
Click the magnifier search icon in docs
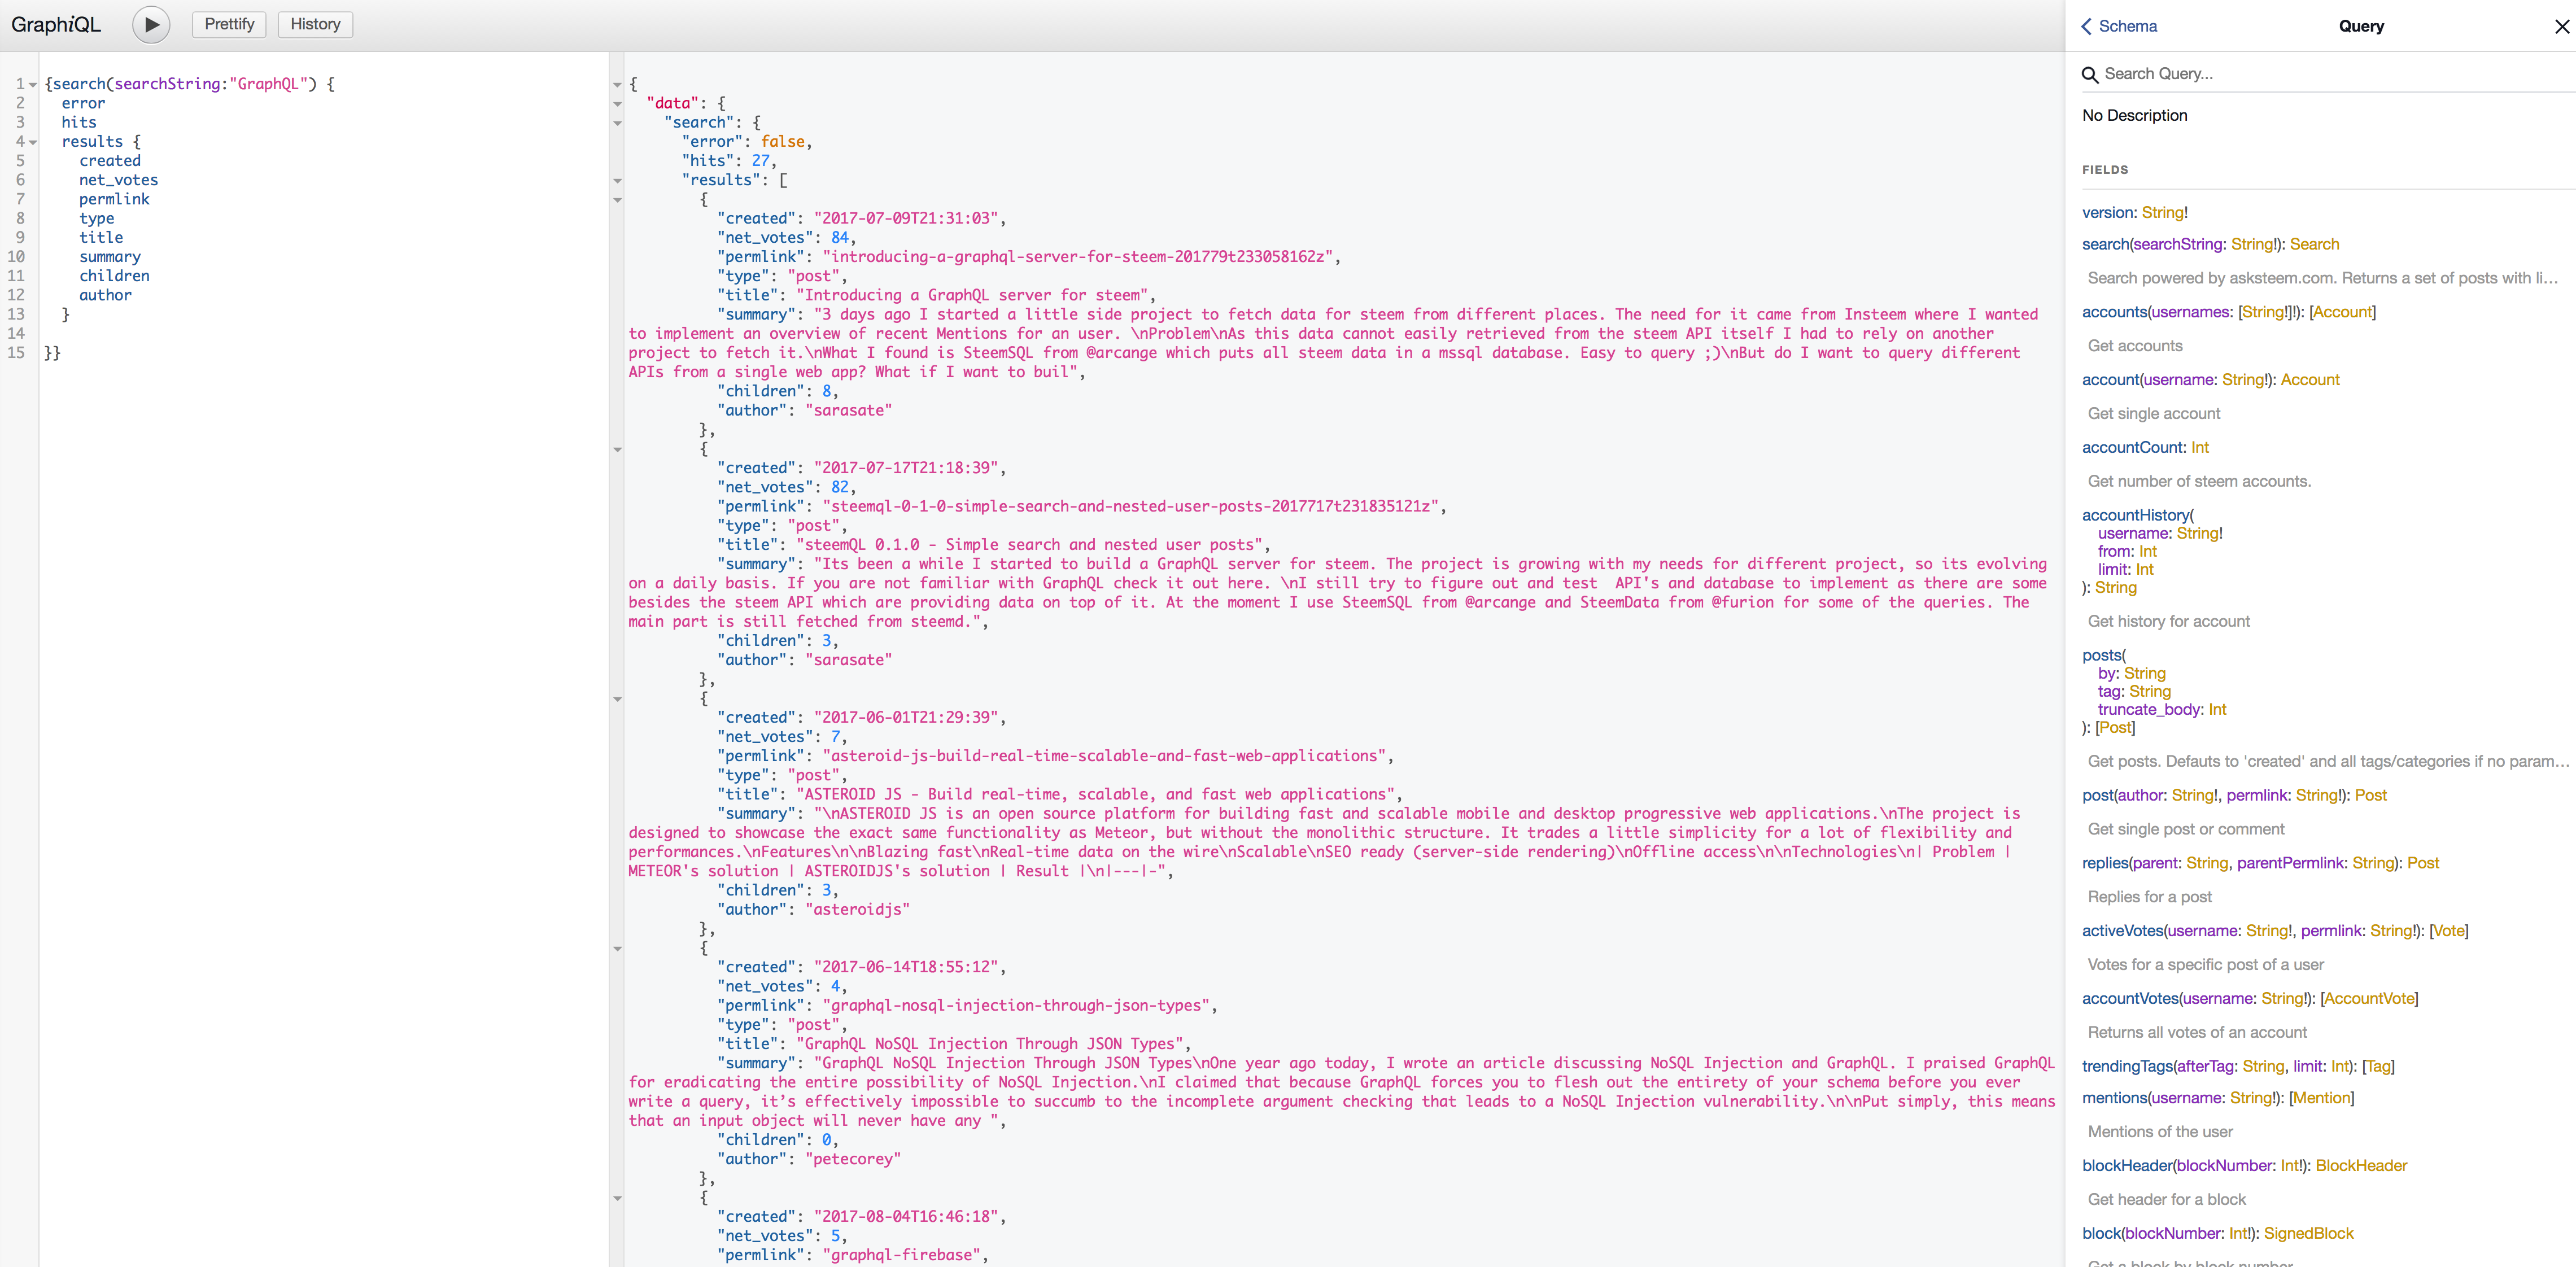[2089, 74]
